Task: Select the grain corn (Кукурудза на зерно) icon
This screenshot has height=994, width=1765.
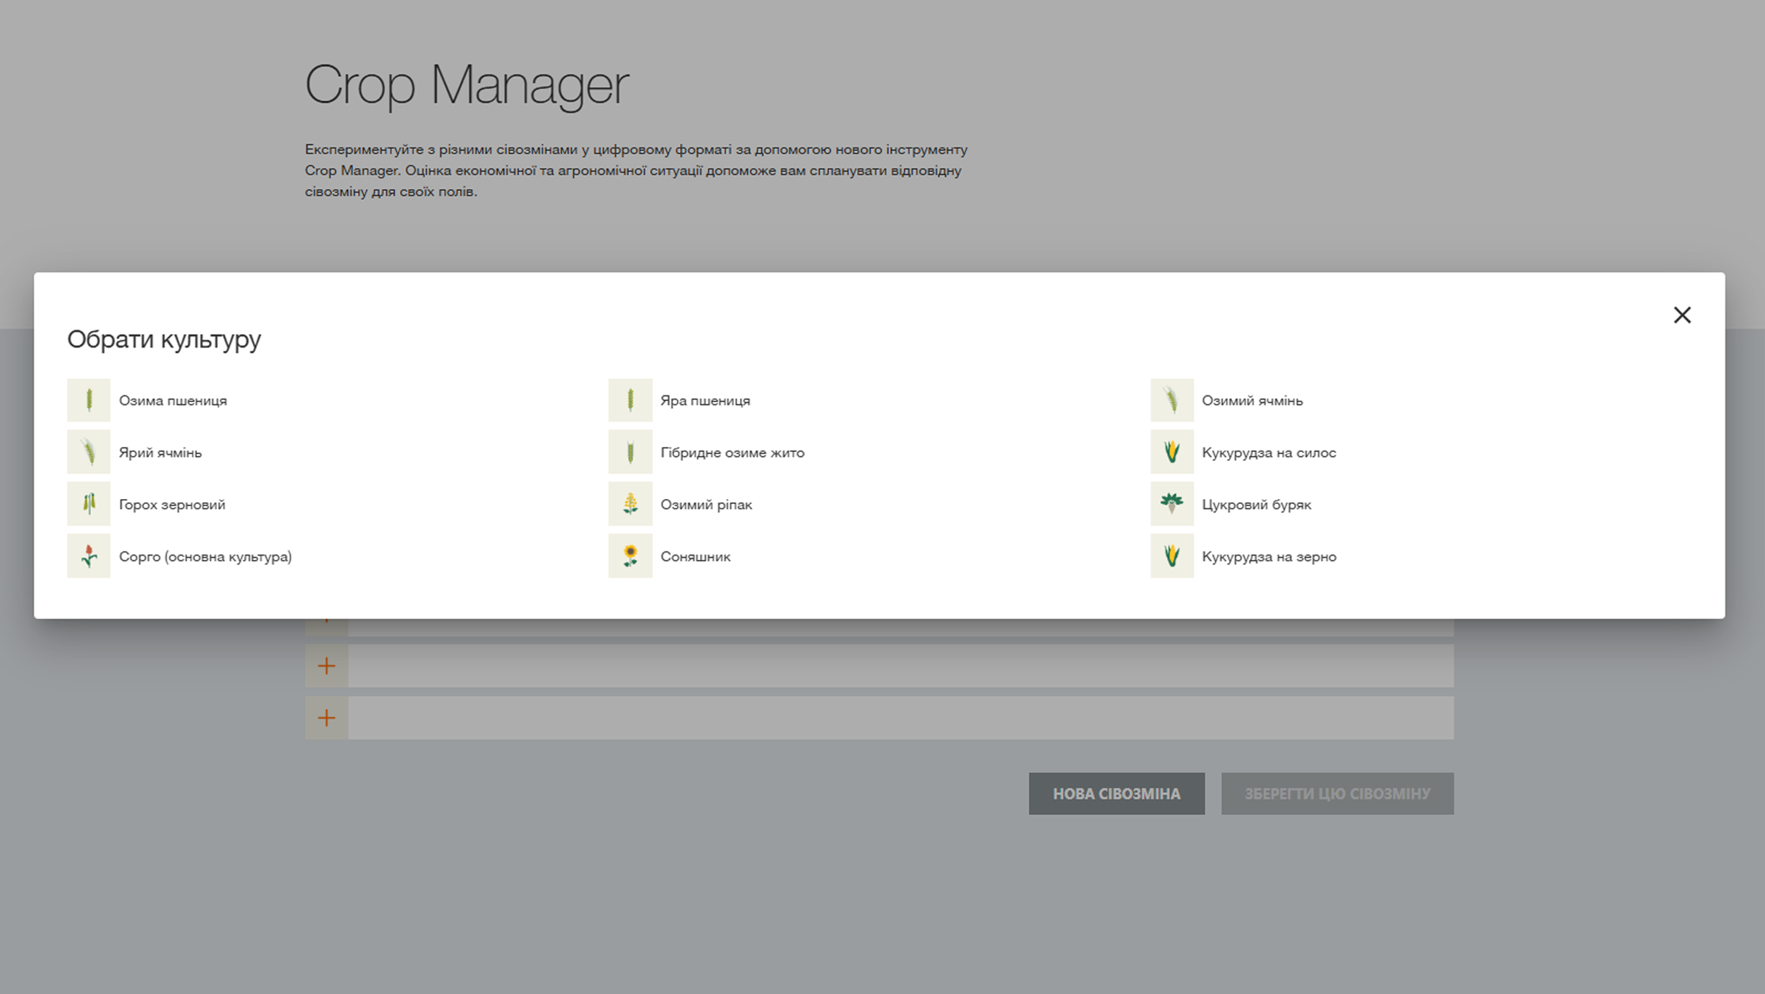Action: (1171, 556)
